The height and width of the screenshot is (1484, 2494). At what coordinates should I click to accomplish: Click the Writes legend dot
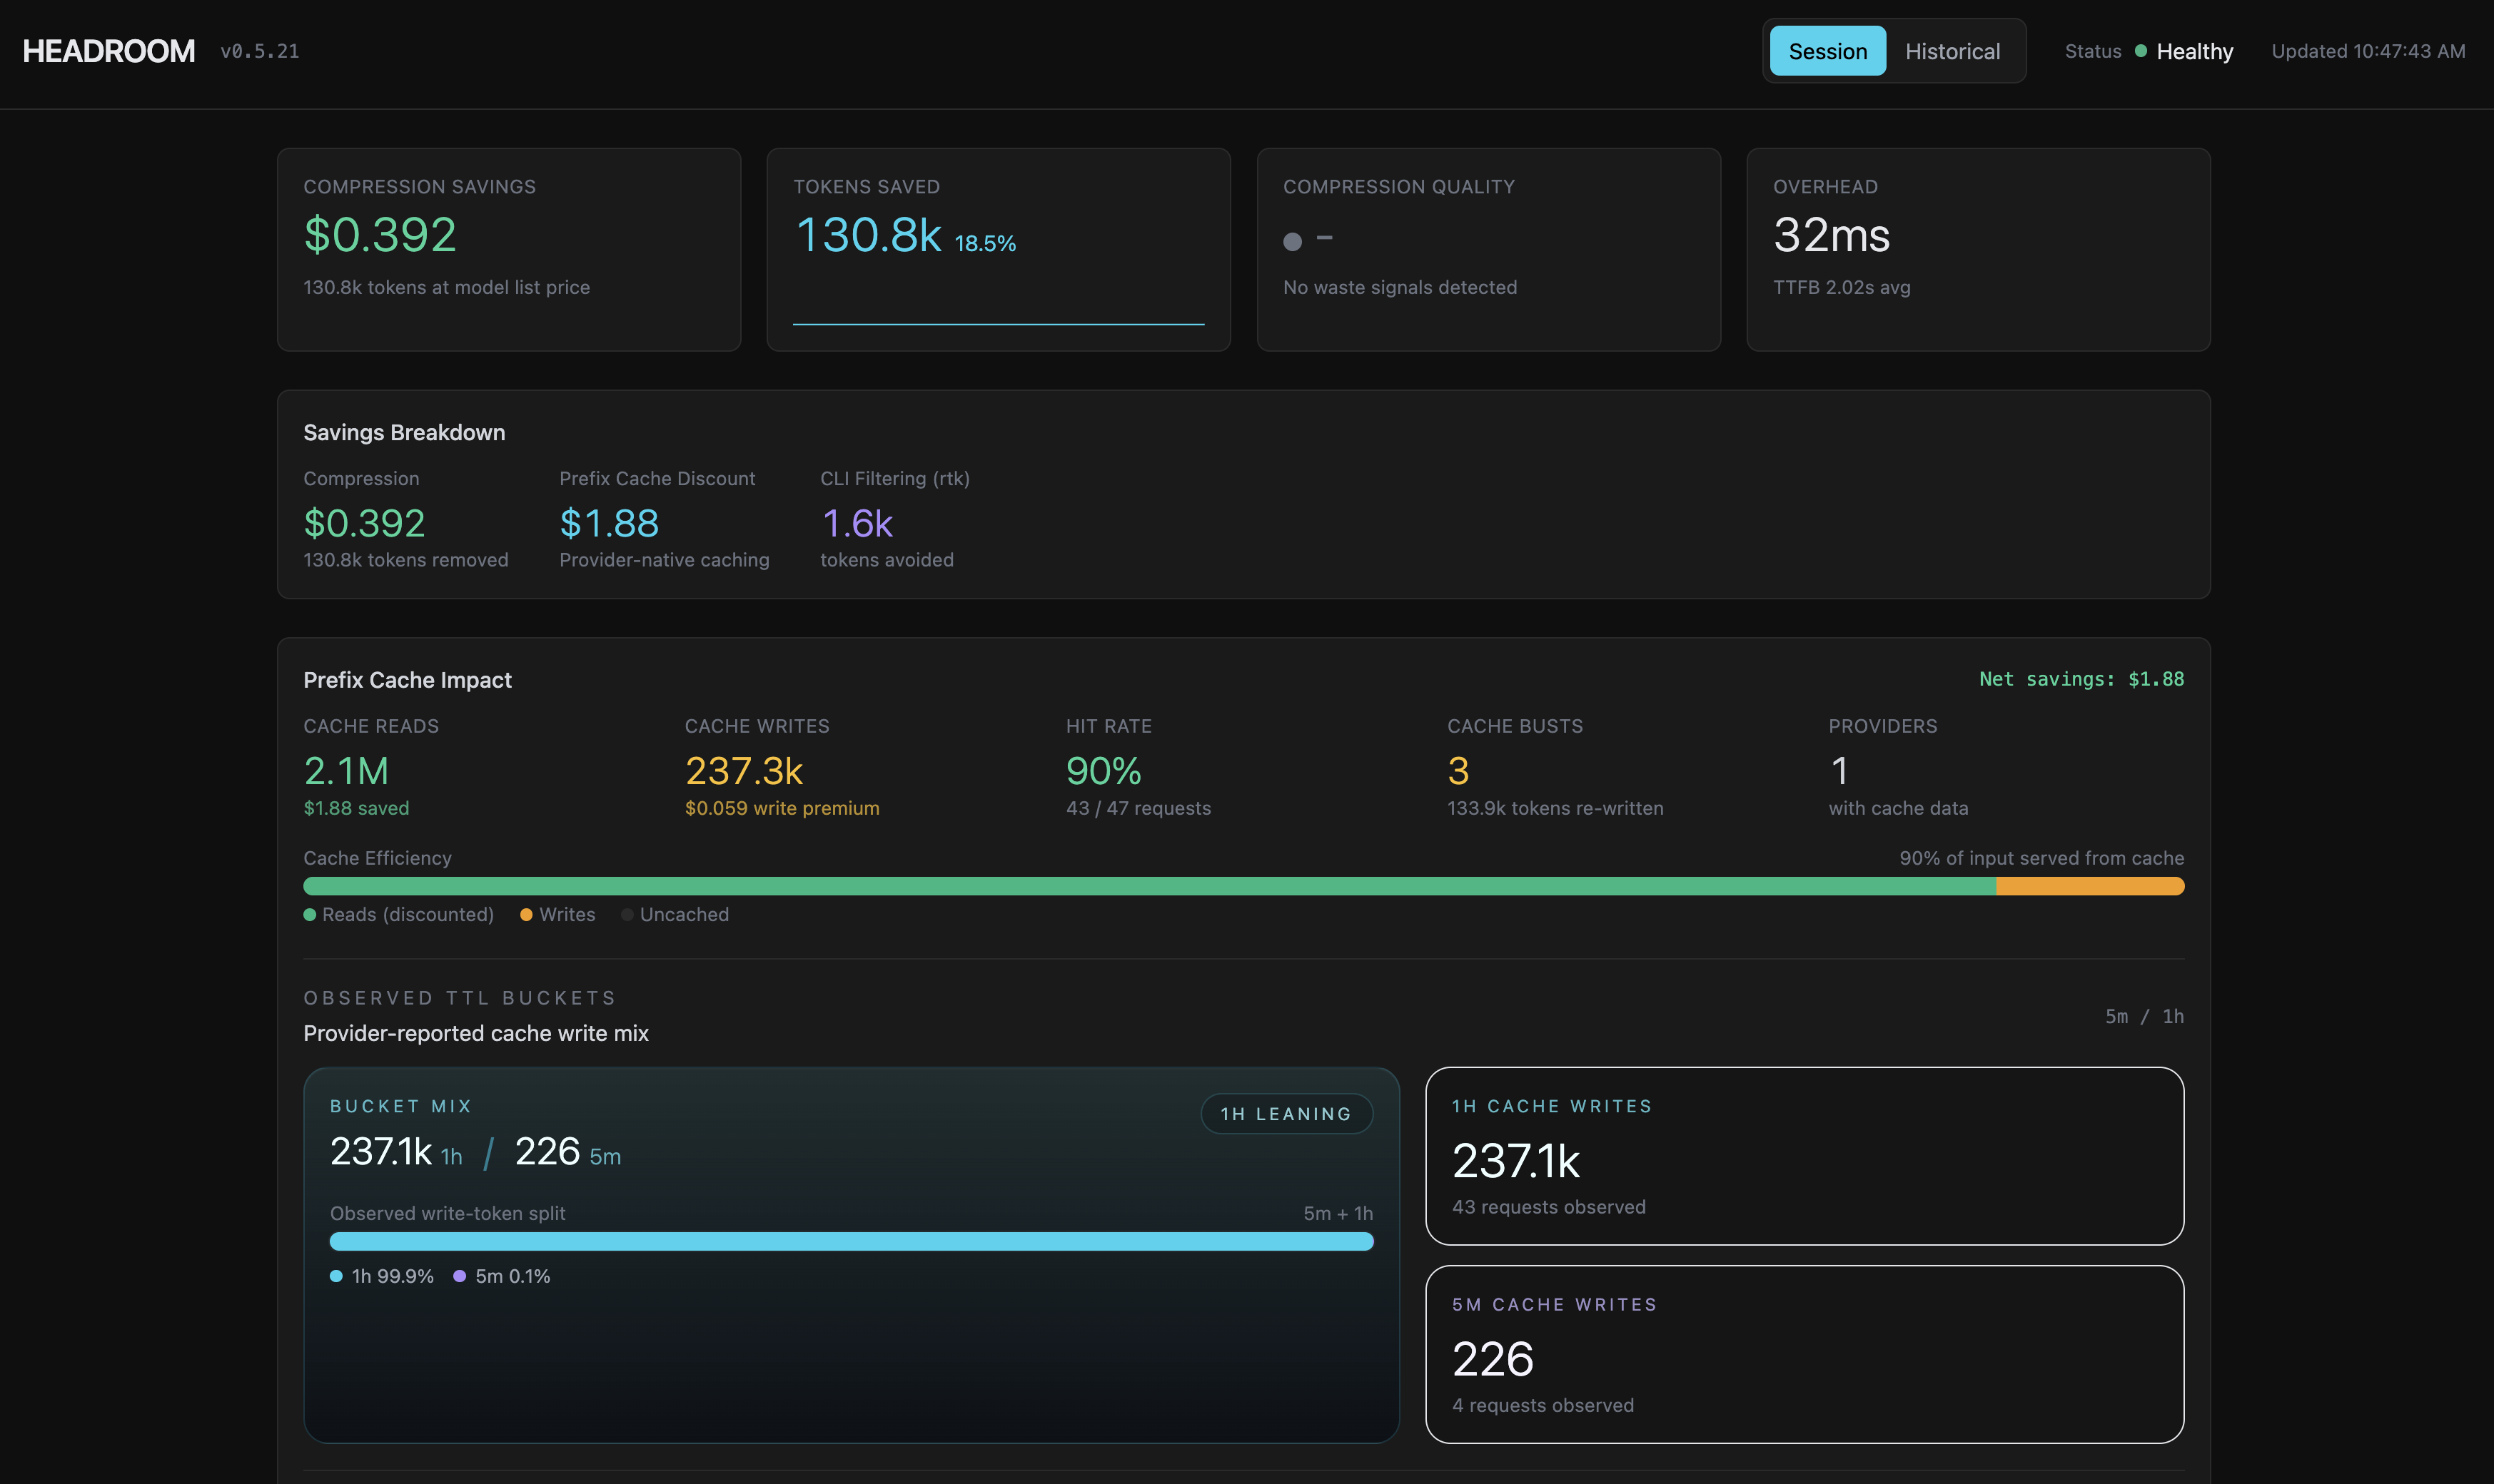[x=527, y=914]
